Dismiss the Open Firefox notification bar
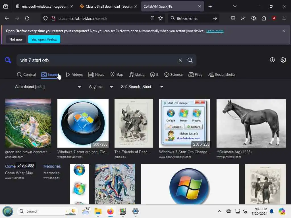The width and height of the screenshot is (291, 218). pos(284,31)
